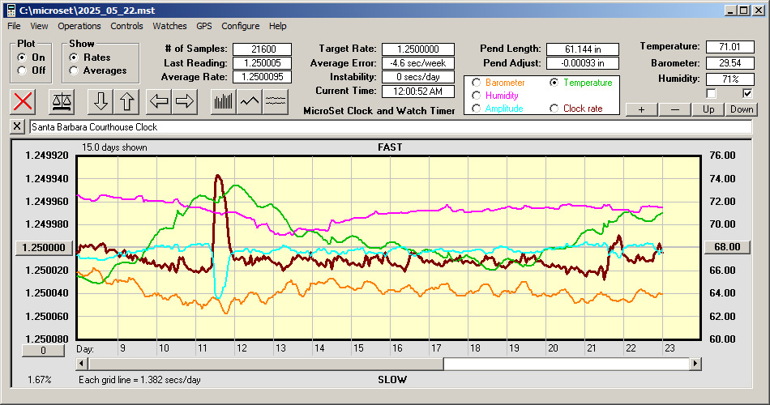Click the right arrow toolbar button
770x405 pixels.
[186, 101]
